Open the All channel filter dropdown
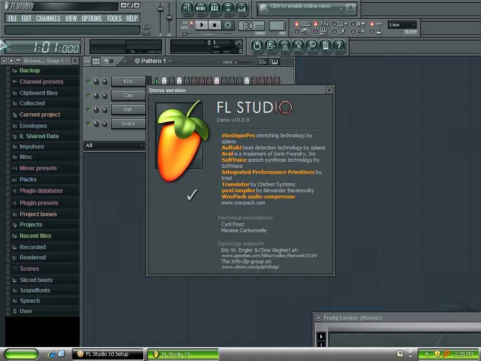The height and width of the screenshot is (361, 481). (x=114, y=146)
